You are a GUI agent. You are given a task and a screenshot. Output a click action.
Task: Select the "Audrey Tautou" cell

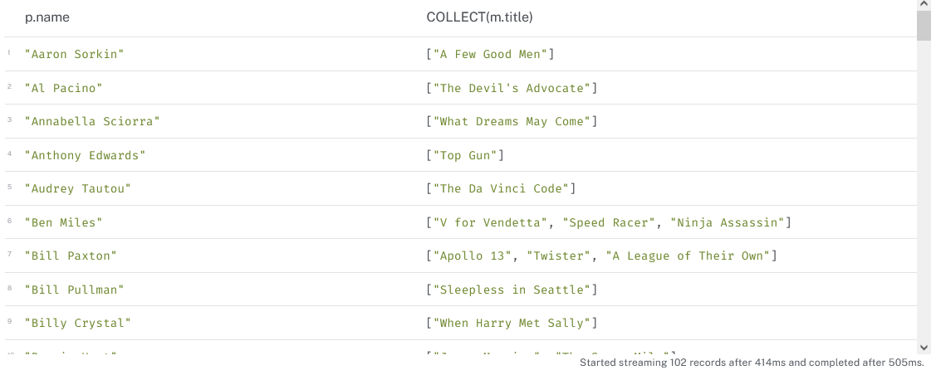77,189
